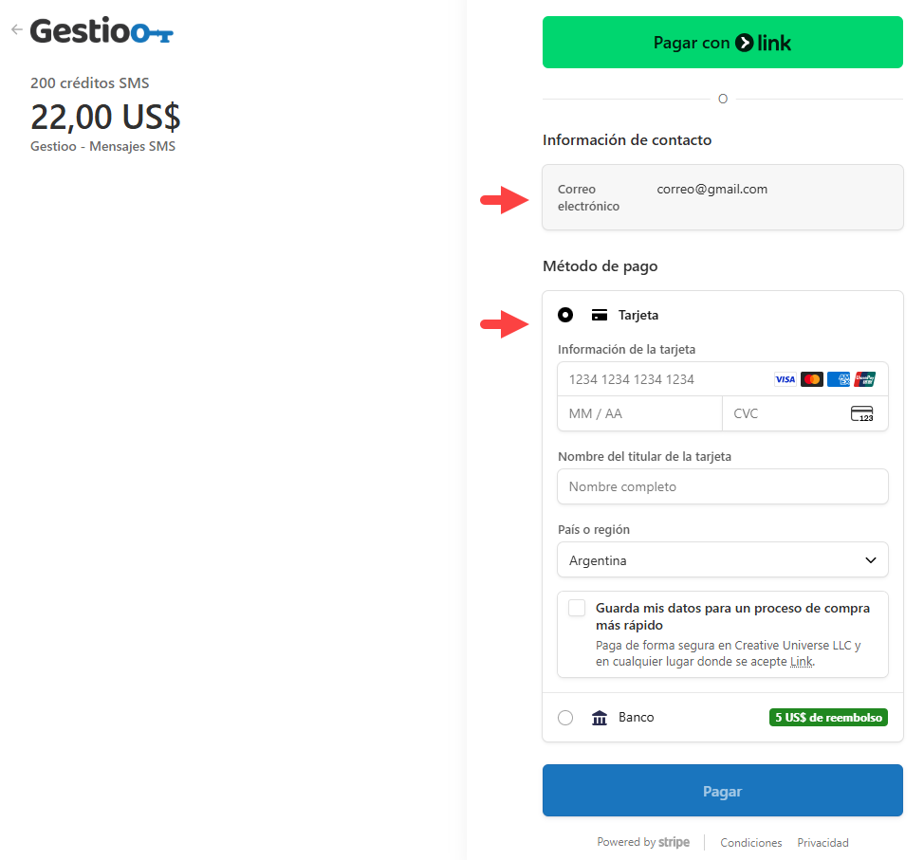Click the UnionPay card icon
Screen dimensions: 924x860
point(864,379)
